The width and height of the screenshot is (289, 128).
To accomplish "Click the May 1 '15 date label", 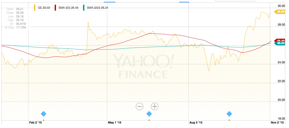I will (115, 123).
